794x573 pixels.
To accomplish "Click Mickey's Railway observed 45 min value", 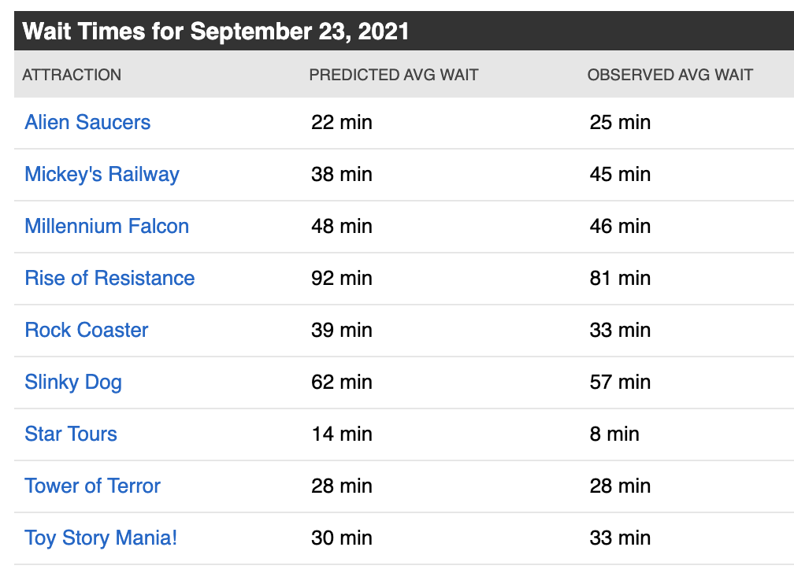I will [x=620, y=174].
